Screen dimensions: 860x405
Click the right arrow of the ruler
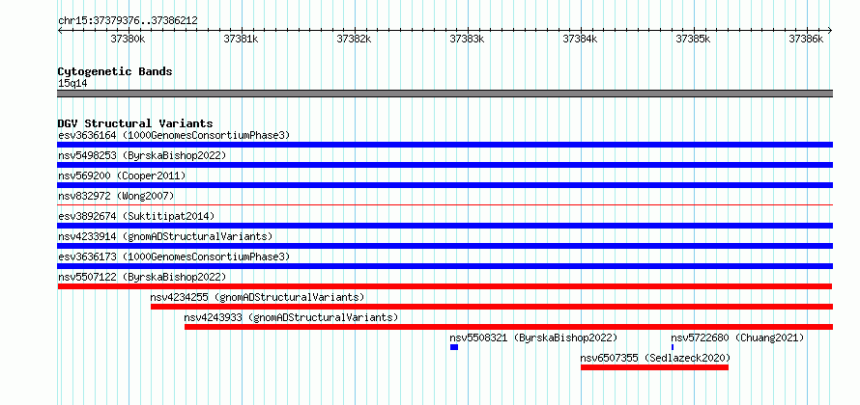point(830,30)
